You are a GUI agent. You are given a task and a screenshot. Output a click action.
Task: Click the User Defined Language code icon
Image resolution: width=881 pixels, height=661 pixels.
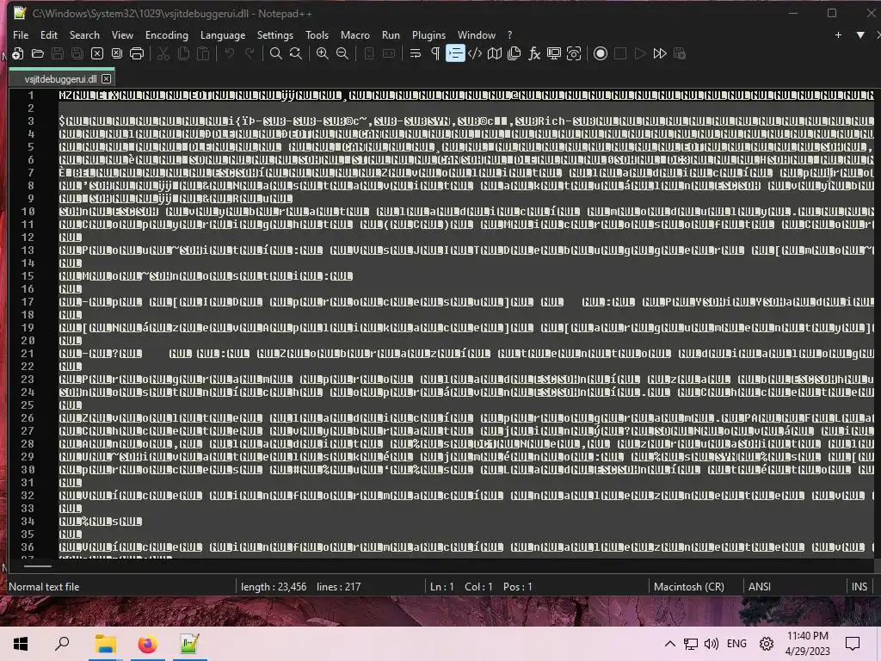tap(475, 53)
